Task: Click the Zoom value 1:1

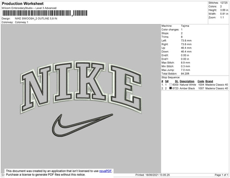Action: pos(222,18)
